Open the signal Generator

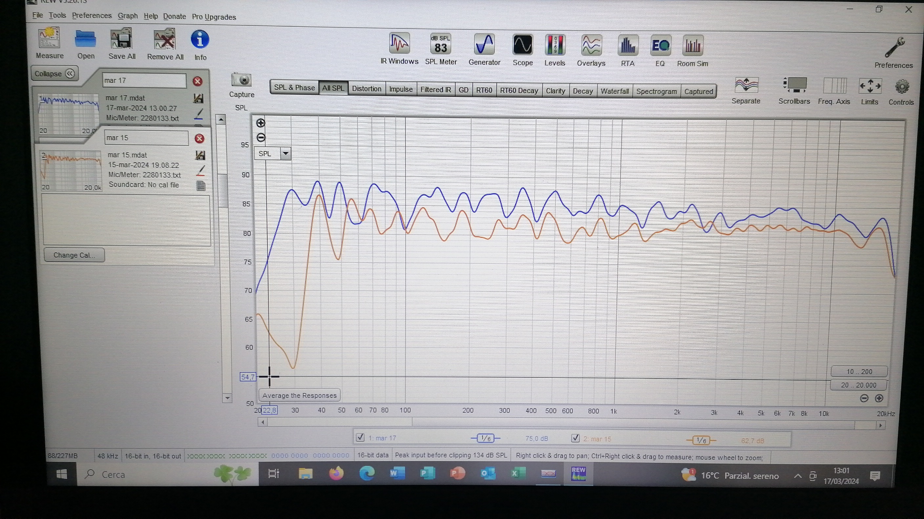click(484, 45)
